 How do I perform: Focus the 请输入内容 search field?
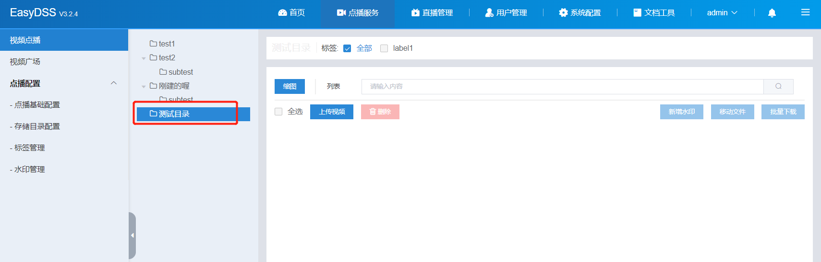click(562, 86)
